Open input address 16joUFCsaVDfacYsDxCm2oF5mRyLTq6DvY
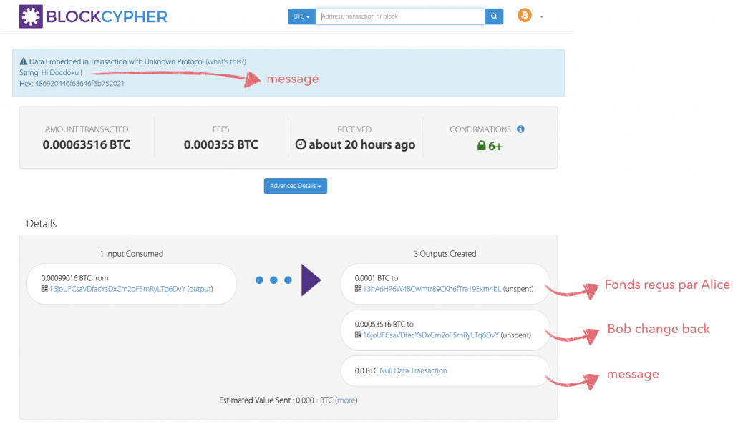This screenshot has height=424, width=733. pos(117,289)
